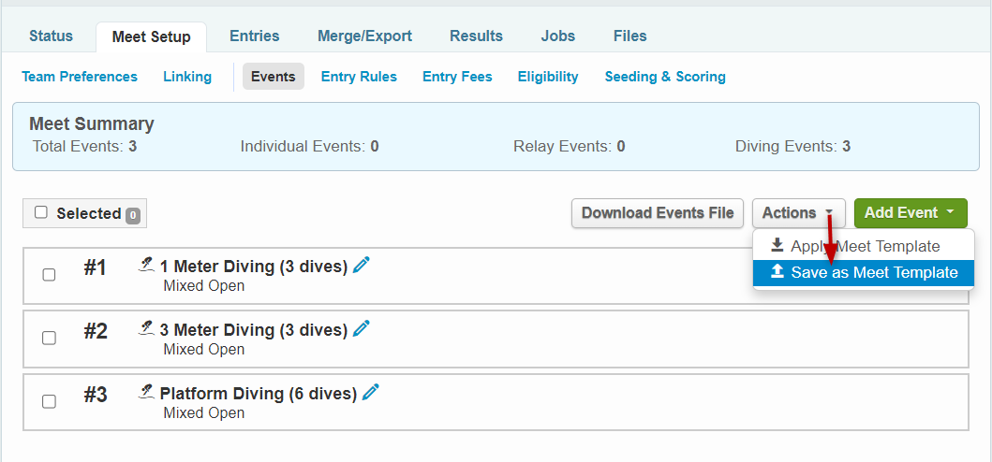Click the upload icon in Save as Meet Template

(777, 272)
